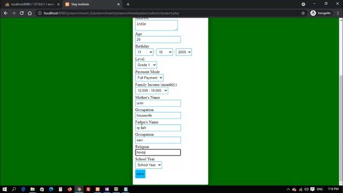The height and width of the screenshot is (193, 343).
Task: Click the page vertical scrollbar thumb
Action: click(341, 128)
